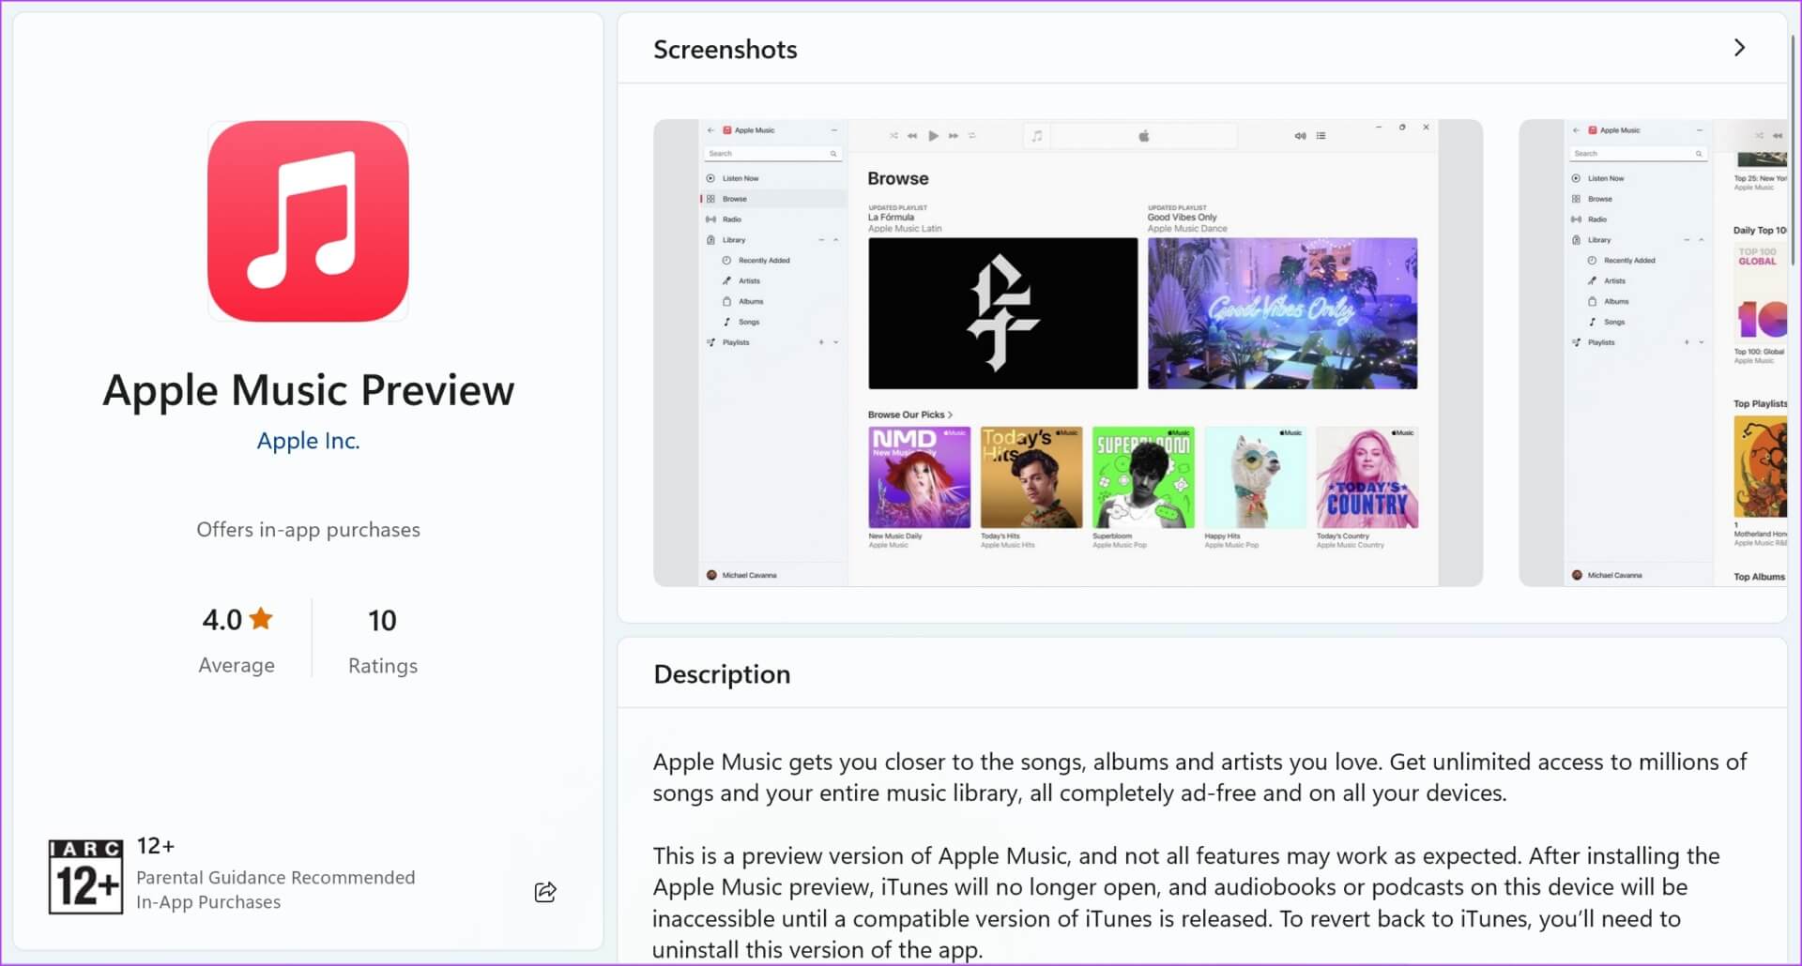Click the IARC 12+ rating badge
Image resolution: width=1802 pixels, height=966 pixels.
point(85,877)
